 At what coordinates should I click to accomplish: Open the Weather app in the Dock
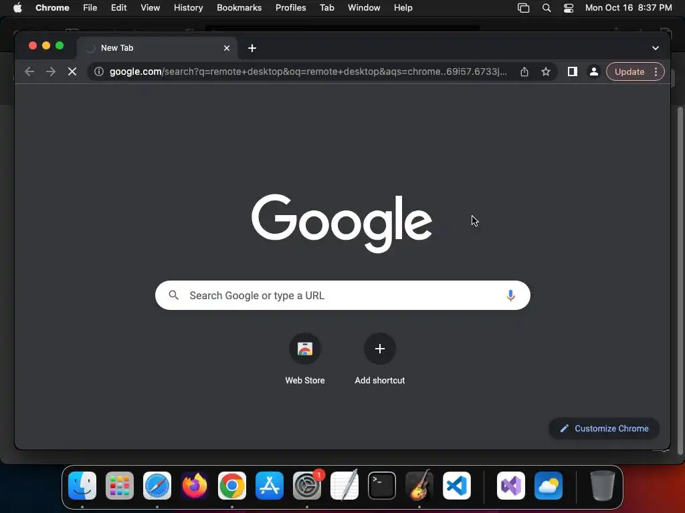coord(549,486)
